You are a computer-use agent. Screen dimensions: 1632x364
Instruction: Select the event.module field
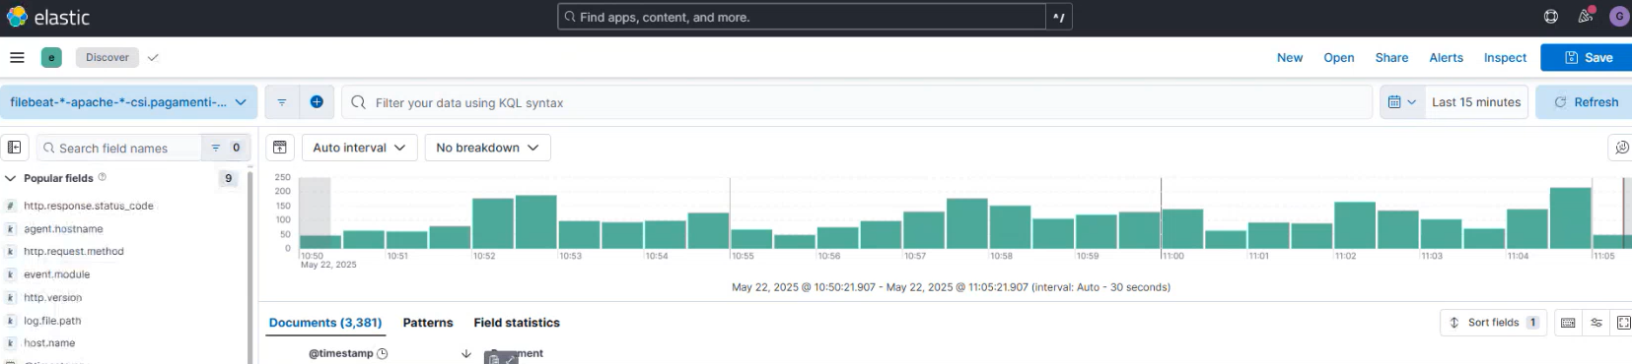point(57,274)
